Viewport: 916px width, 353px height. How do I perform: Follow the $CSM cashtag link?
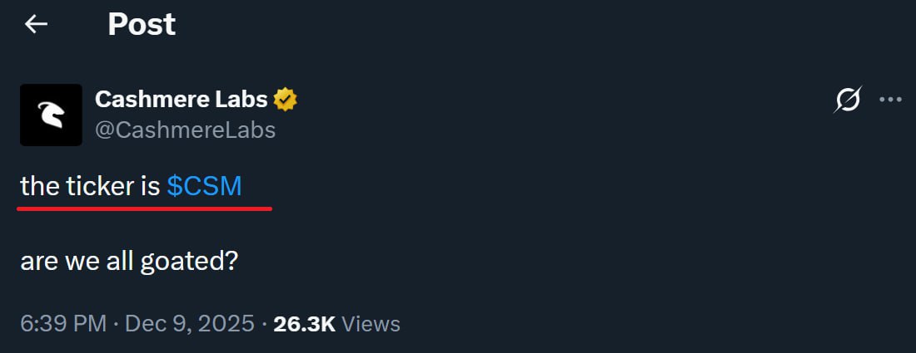point(204,186)
